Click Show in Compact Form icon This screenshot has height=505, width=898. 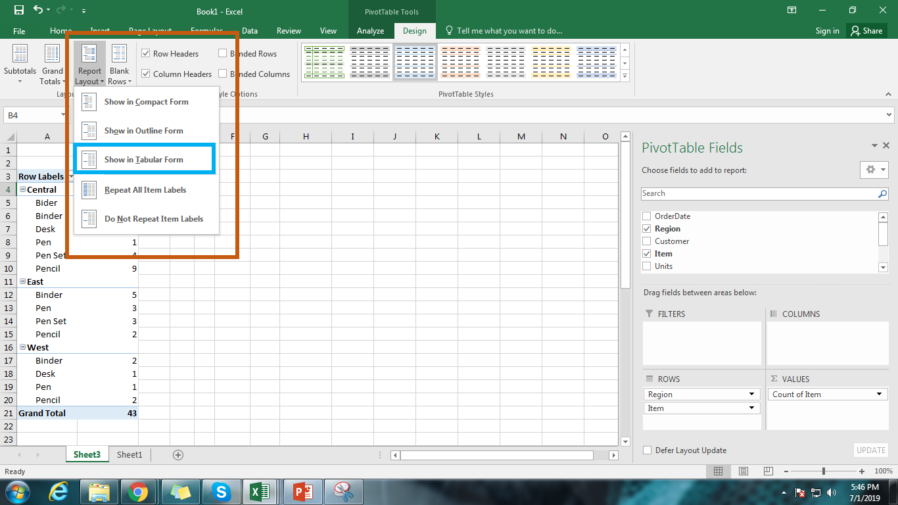(89, 102)
